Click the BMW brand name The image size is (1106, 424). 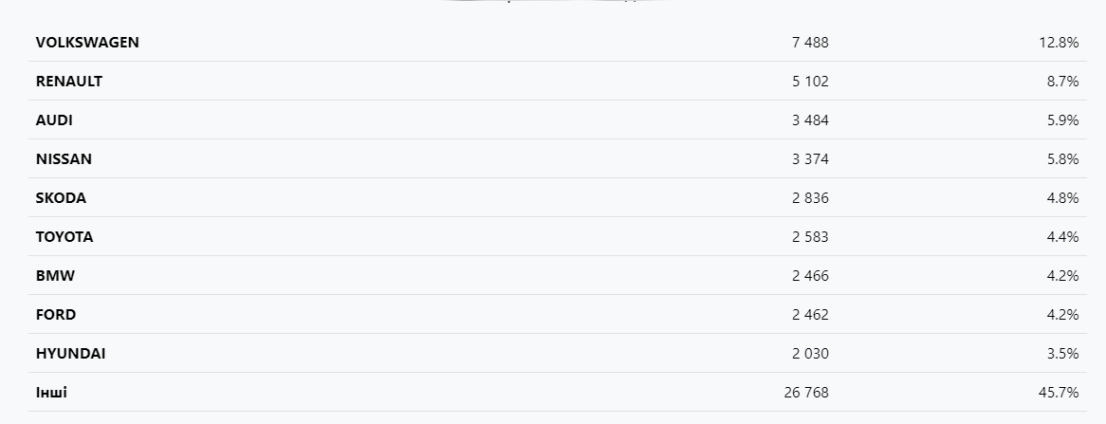[55, 276]
